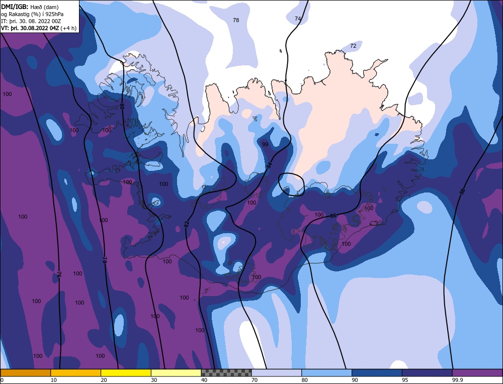503x384 pixels.
Task: Click the humidity value "99"
Action: [x=265, y=145]
